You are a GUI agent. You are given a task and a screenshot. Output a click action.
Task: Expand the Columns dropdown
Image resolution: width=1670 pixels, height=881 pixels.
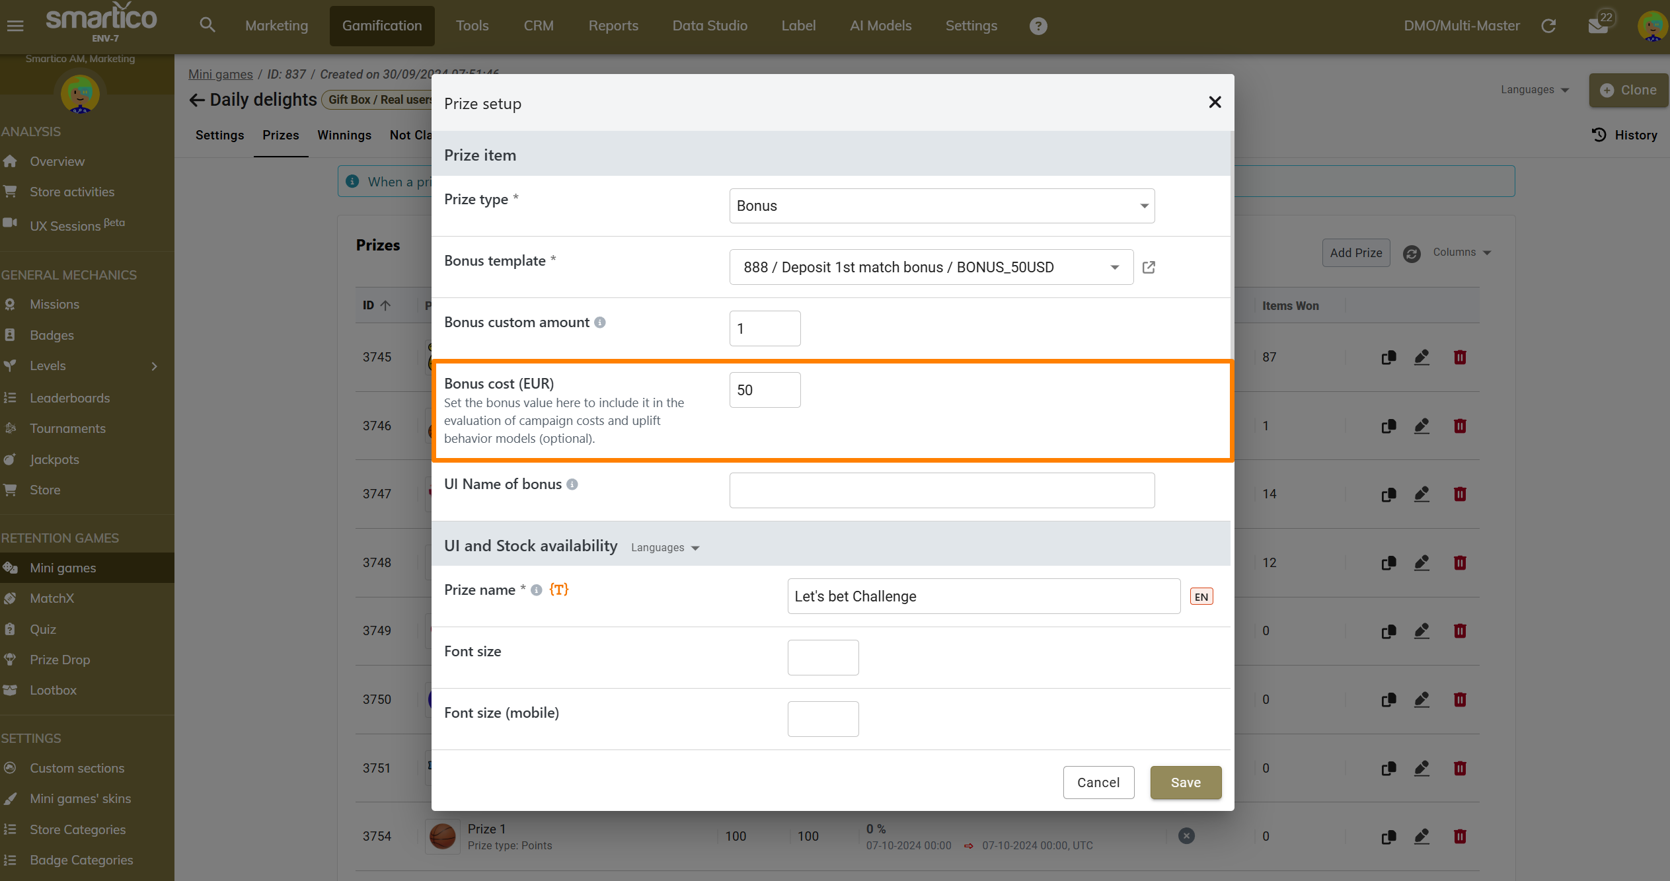[x=1461, y=252]
